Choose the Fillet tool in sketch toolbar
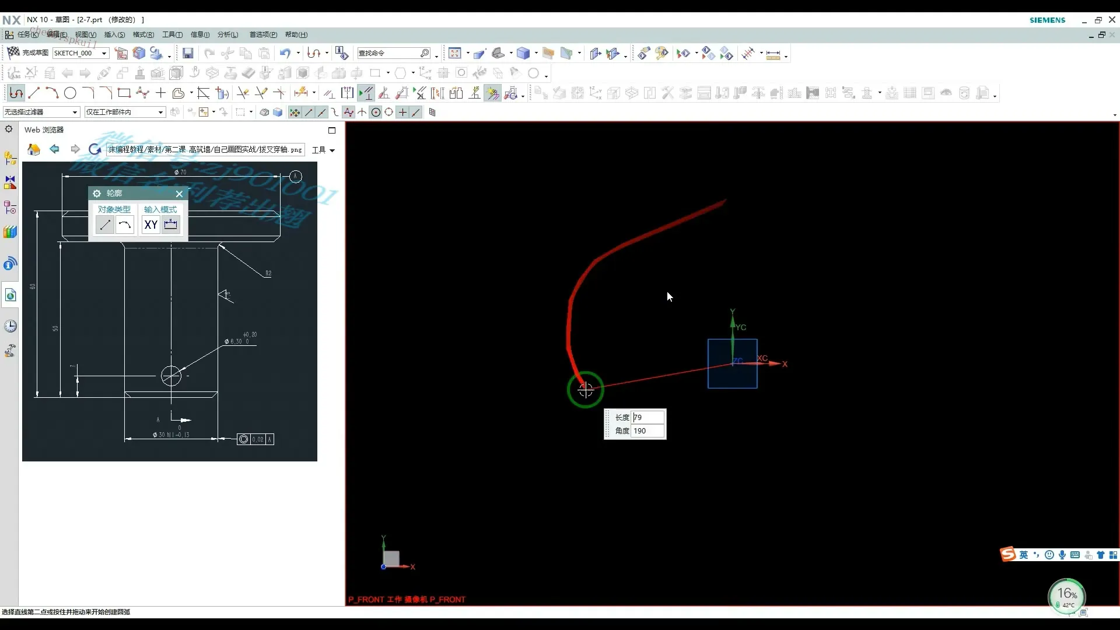Image resolution: width=1120 pixels, height=630 pixels. click(x=88, y=93)
